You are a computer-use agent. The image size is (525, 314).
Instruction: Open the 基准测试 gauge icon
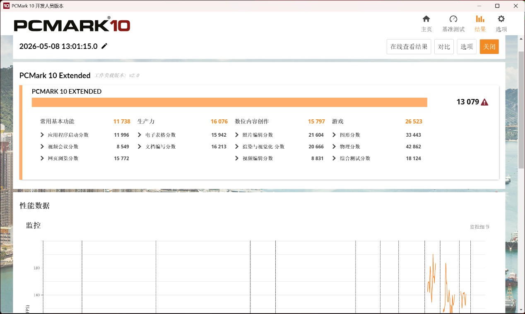pos(453,19)
